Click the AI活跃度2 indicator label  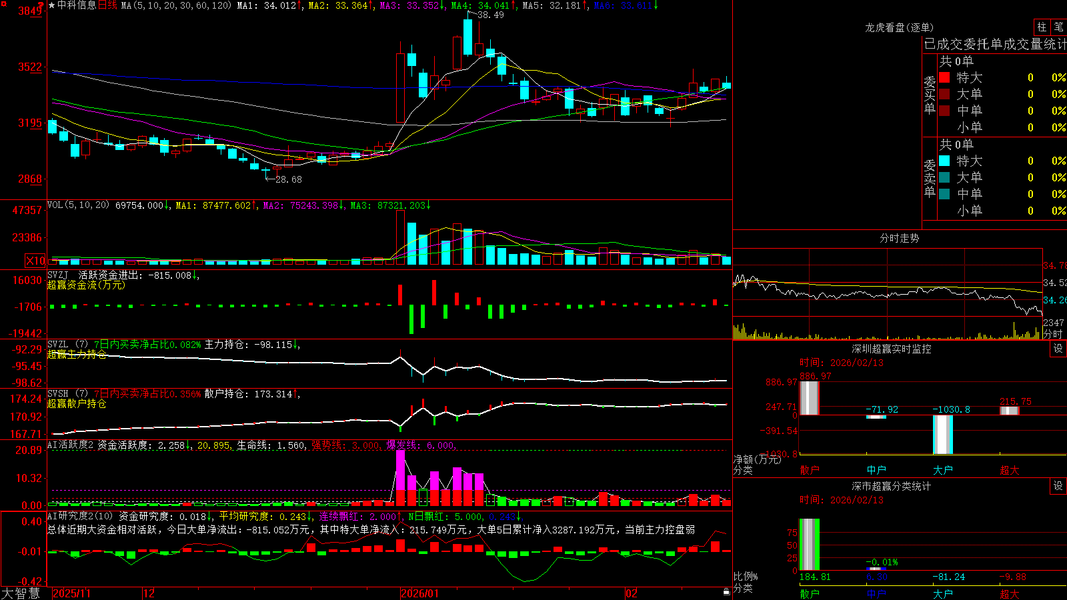71,445
